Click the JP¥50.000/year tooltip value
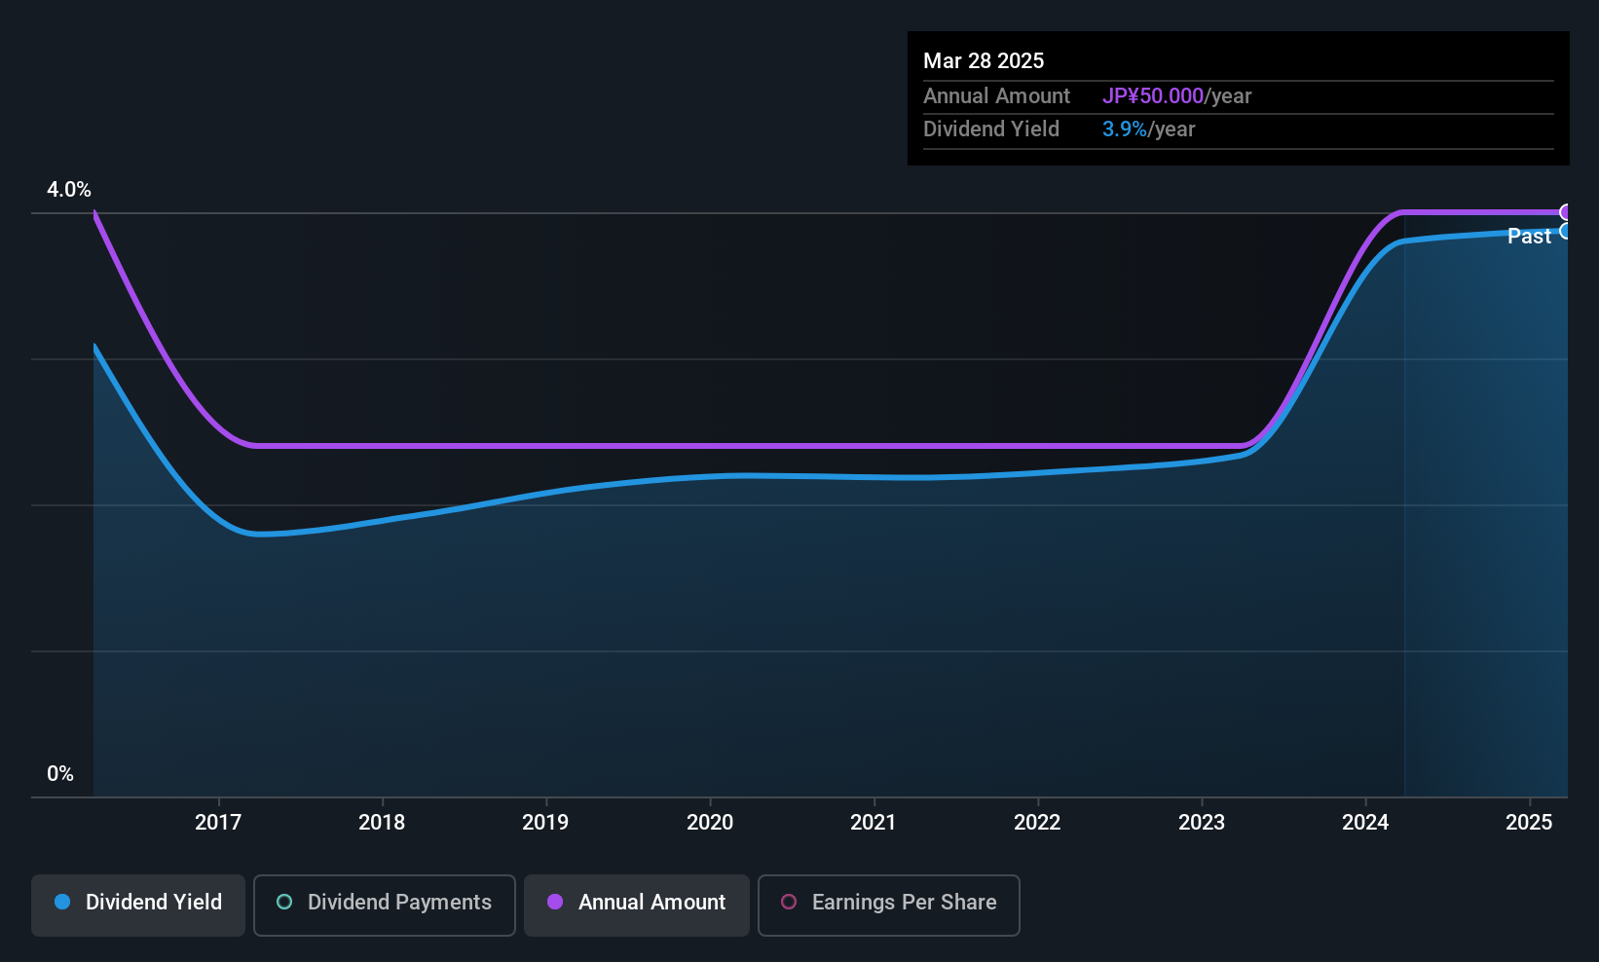This screenshot has width=1599, height=962. (1176, 96)
